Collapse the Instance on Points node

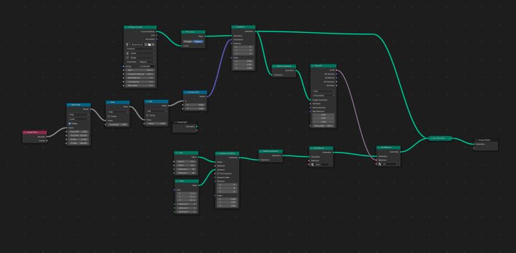tap(218, 153)
